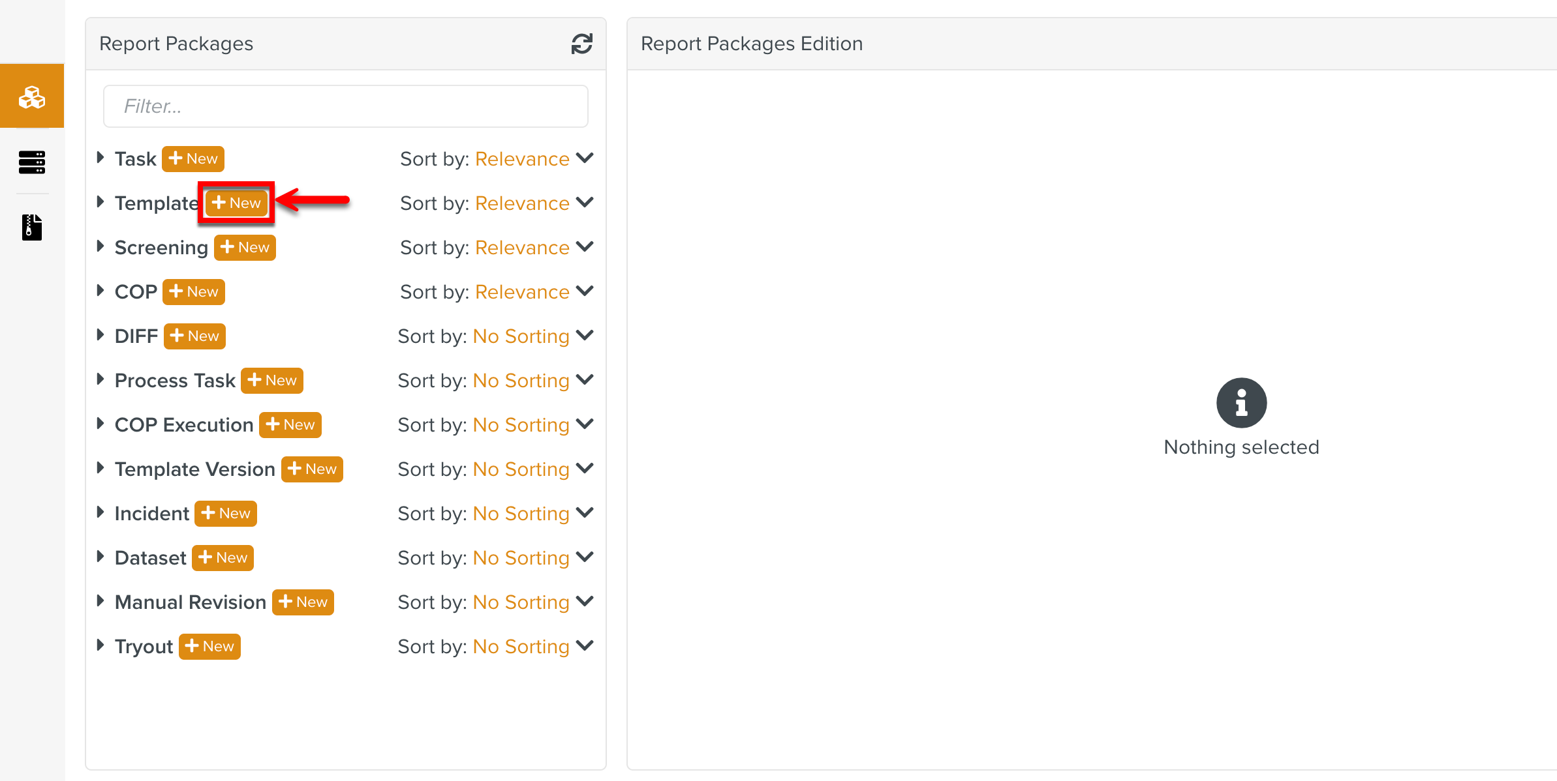This screenshot has width=1557, height=781.
Task: Expand the Process Task tree node
Action: point(100,379)
